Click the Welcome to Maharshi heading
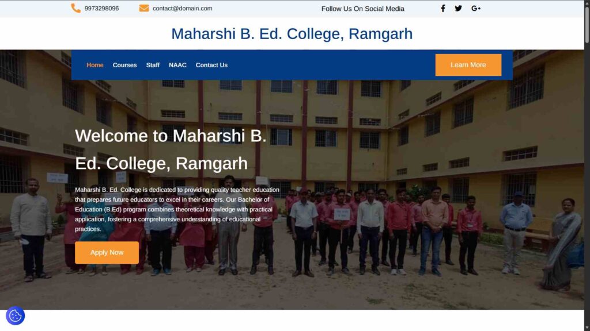The height and width of the screenshot is (331, 590). (x=171, y=149)
